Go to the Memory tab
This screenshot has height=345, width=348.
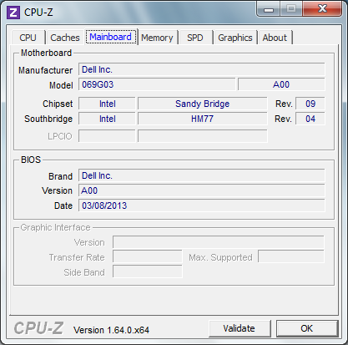click(x=157, y=38)
